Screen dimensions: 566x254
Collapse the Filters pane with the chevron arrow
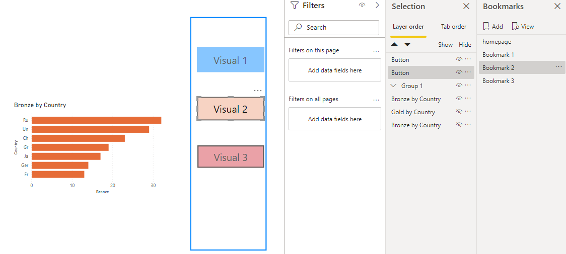pos(377,5)
